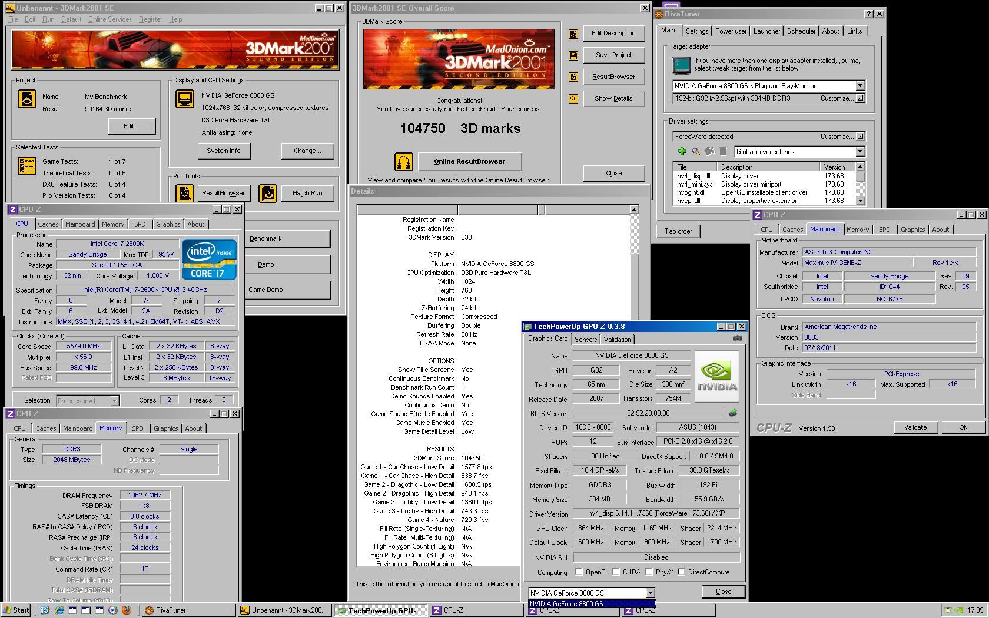Viewport: 989px width, 618px height.
Task: Select nv4_disp.dll row in RivaTuner file list
Action: [x=764, y=176]
